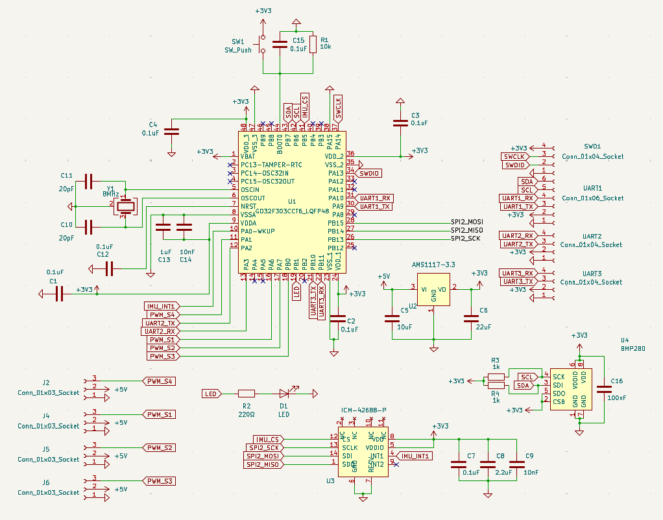Click the PWM_S2 label beside connector J5

point(159,447)
